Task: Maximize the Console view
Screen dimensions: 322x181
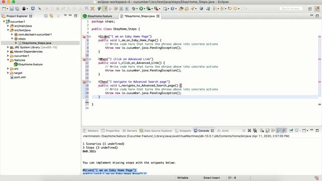Action: [x=317, y=130]
